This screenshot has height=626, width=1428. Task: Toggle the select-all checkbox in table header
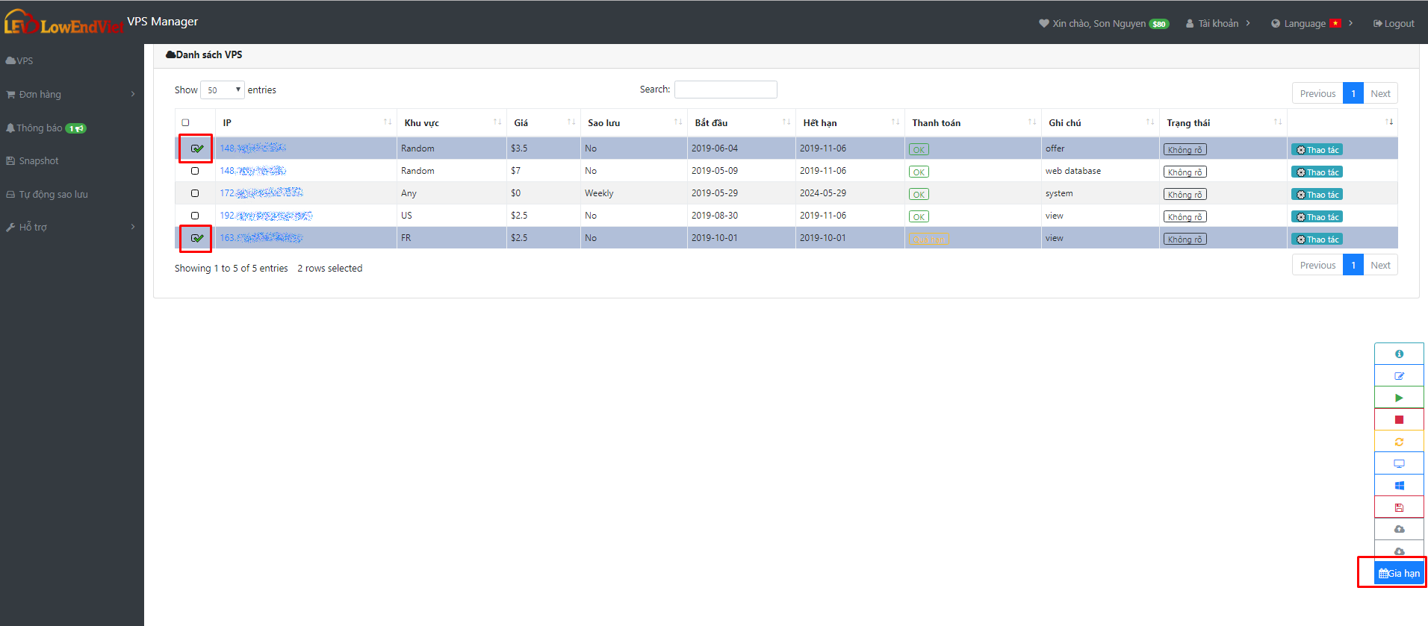pyautogui.click(x=186, y=123)
